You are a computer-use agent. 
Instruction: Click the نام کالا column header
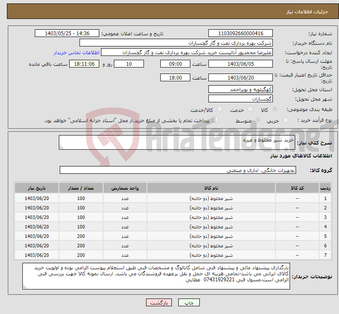(x=211, y=188)
